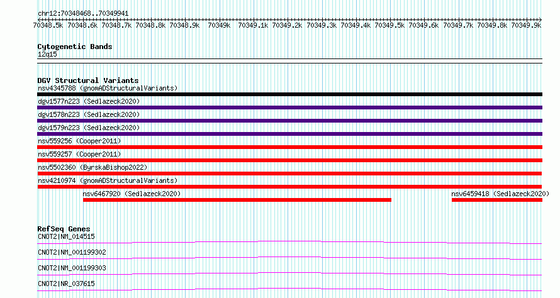Image resolution: width=560 pixels, height=298 pixels.
Task: Select the purple dgv1579n223 variant bar
Action: [x=289, y=134]
